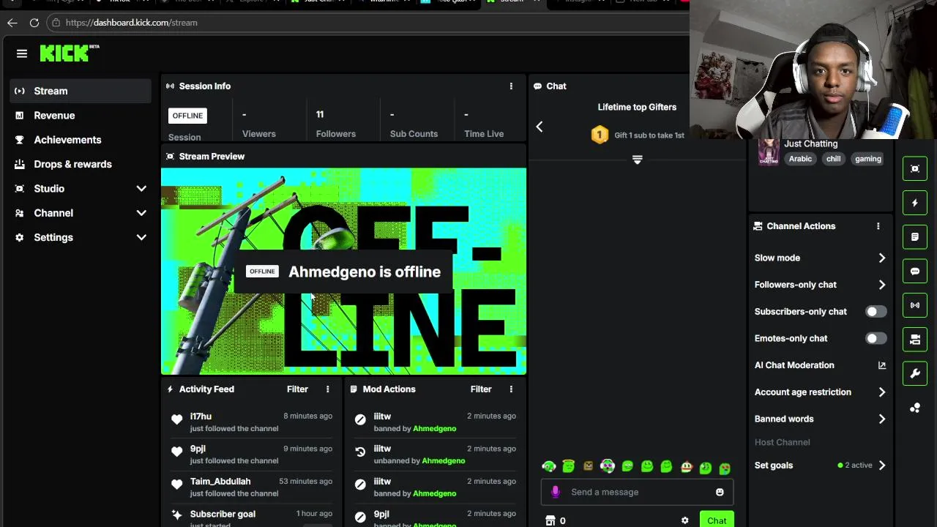Screen dimensions: 937x527
Task: Click the offline stream preview image
Action: click(x=343, y=272)
